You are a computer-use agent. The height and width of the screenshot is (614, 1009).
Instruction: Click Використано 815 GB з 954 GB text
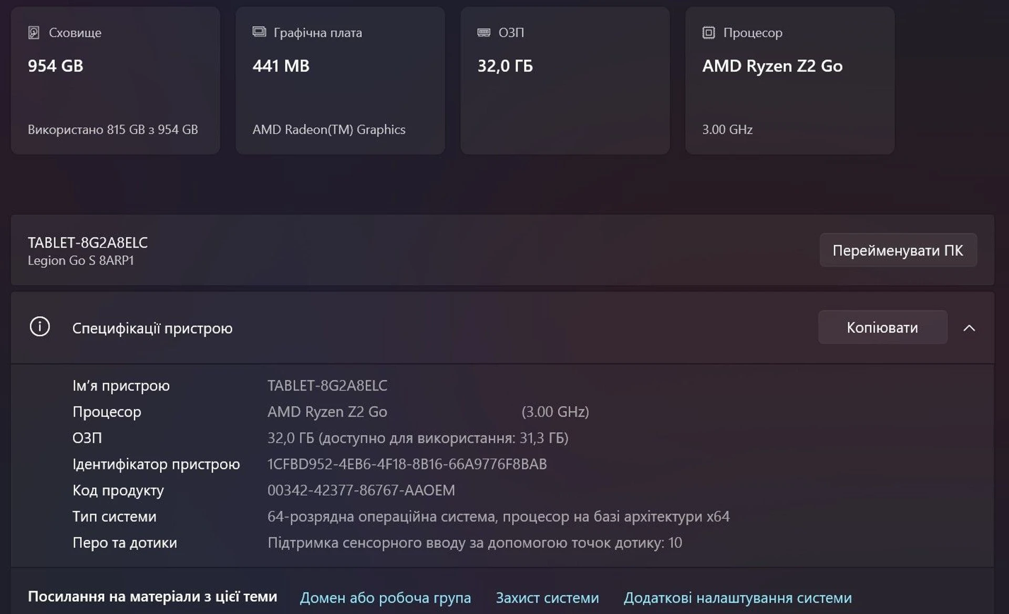pyautogui.click(x=113, y=129)
